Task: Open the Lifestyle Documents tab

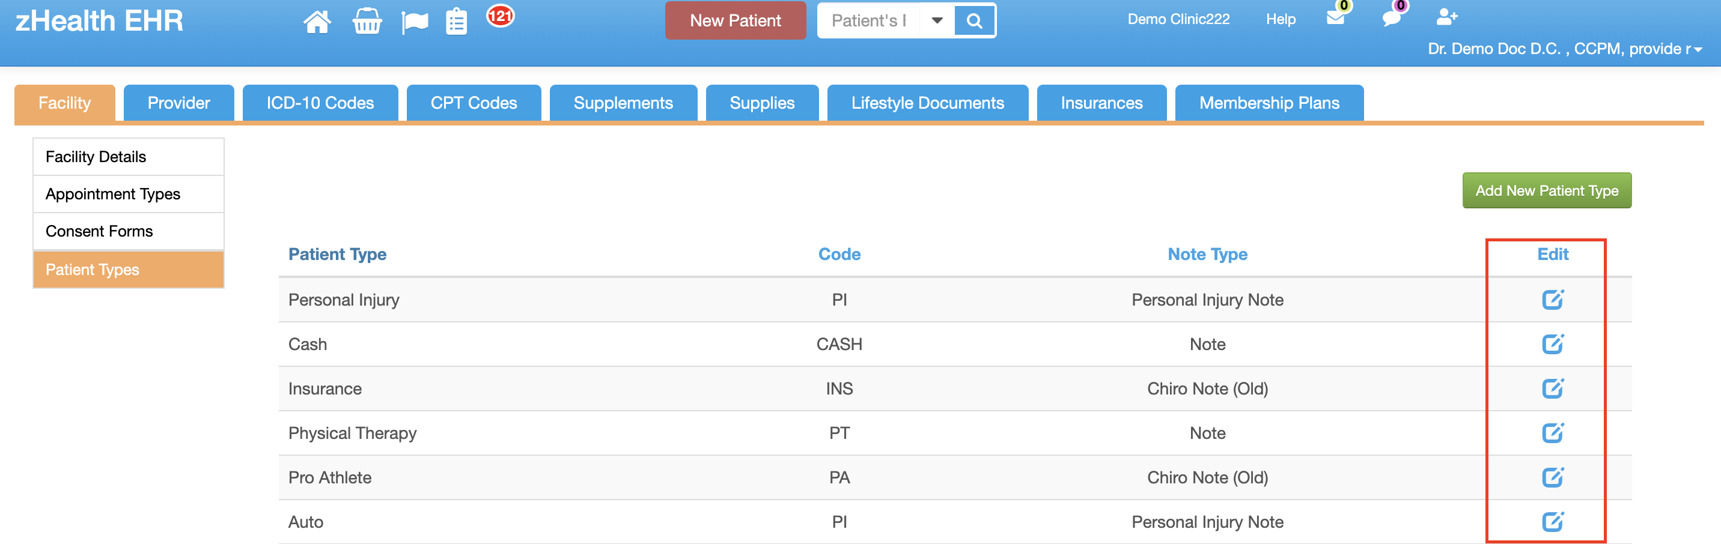Action: pos(927,103)
